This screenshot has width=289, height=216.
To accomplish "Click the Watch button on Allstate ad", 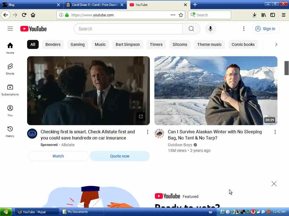I will (58, 156).
